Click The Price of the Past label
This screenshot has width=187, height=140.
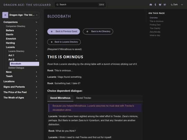click(x=15, y=92)
